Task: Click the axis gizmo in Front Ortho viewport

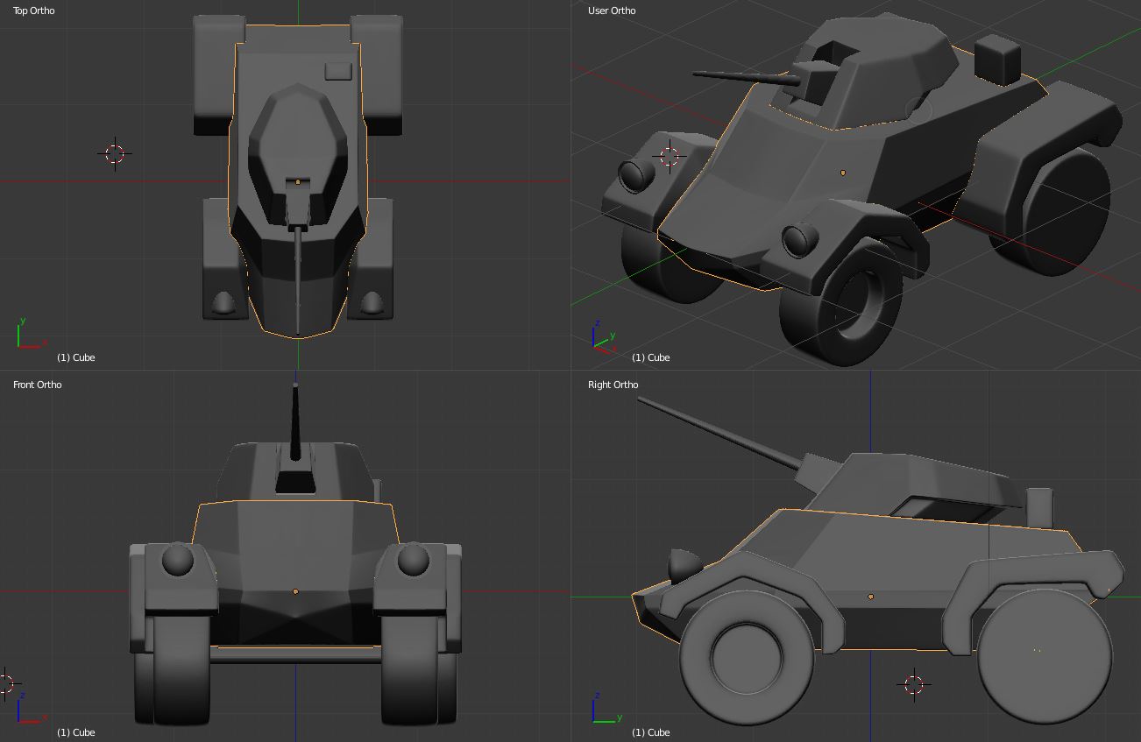Action: tap(26, 711)
